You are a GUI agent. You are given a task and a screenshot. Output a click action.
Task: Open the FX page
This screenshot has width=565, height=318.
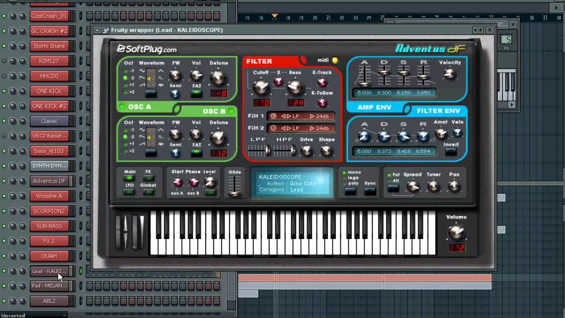(148, 178)
